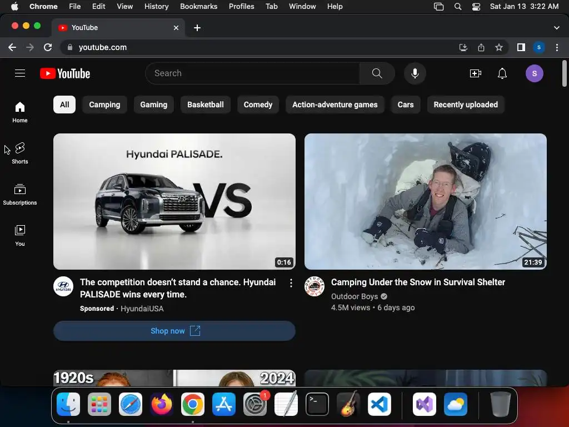
Task: Launch Finder from the Dock
Action: coord(68,404)
